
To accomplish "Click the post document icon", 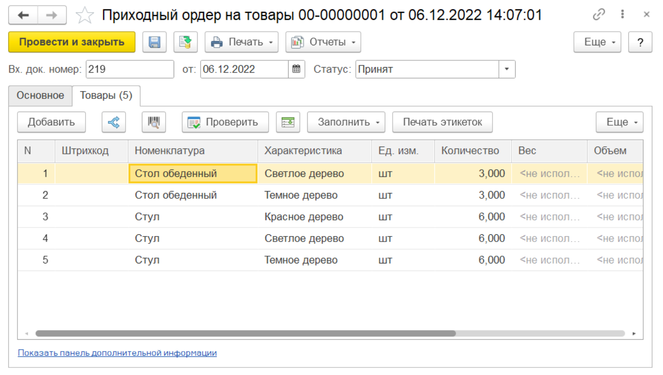I will click(x=185, y=42).
